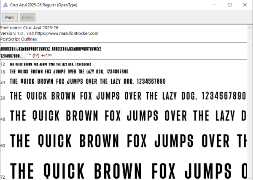Click the vertical scrollbar track
253x180 pixels.
(250, 103)
